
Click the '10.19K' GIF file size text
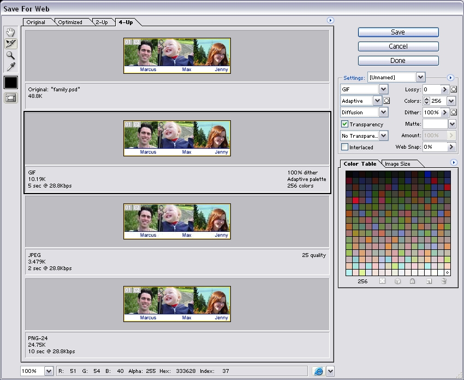37,179
